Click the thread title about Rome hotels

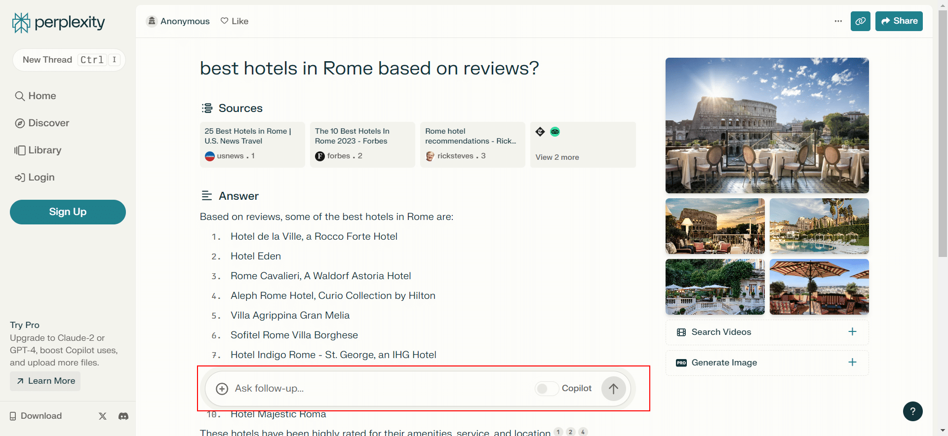tap(369, 68)
